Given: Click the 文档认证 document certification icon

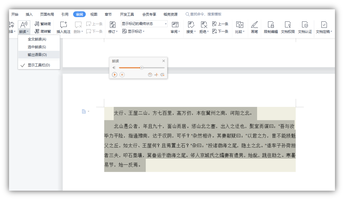Looking at the screenshot, I should pos(305,25).
